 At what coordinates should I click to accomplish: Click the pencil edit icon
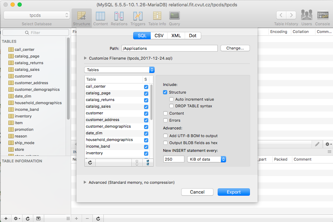point(317,144)
